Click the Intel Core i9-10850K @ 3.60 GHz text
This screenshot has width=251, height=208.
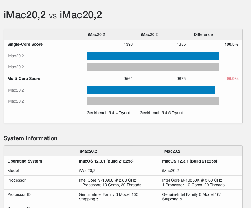tap(192, 180)
